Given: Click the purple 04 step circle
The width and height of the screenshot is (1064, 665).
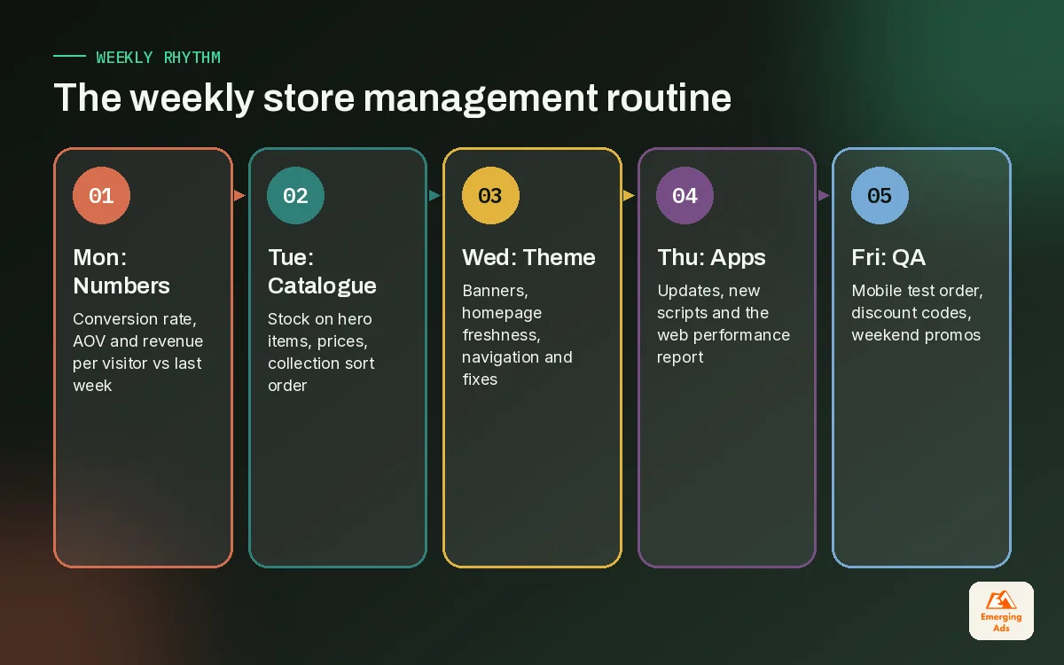Looking at the screenshot, I should (x=685, y=195).
